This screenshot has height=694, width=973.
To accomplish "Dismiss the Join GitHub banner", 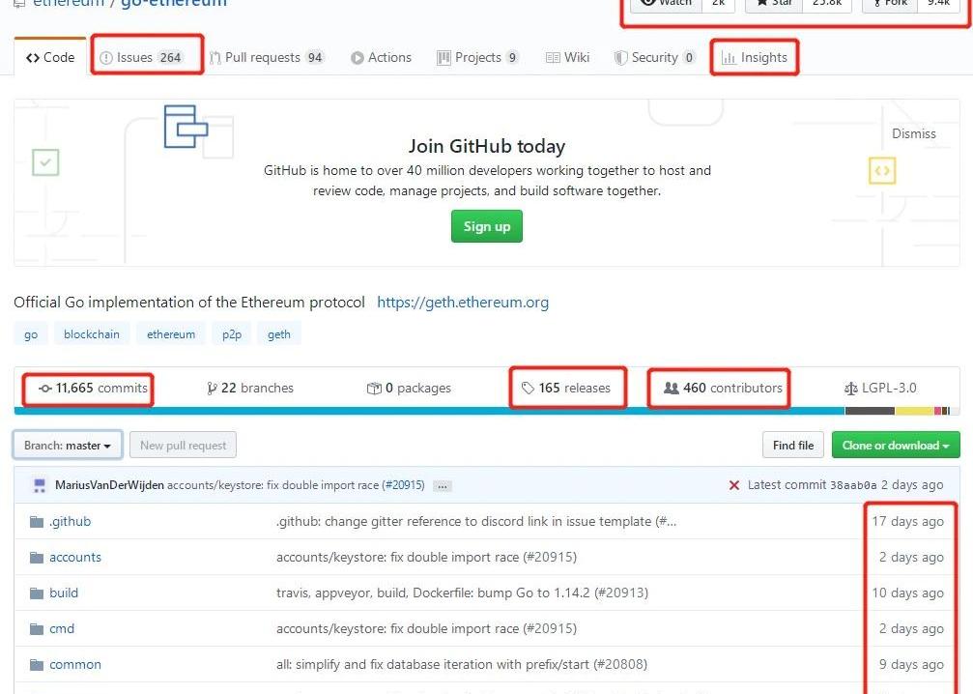I will (x=913, y=134).
